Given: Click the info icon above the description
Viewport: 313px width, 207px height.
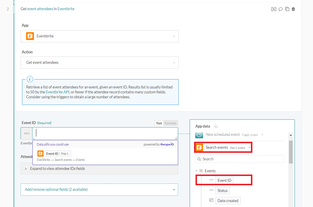Looking at the screenshot, I should click(x=30, y=79).
